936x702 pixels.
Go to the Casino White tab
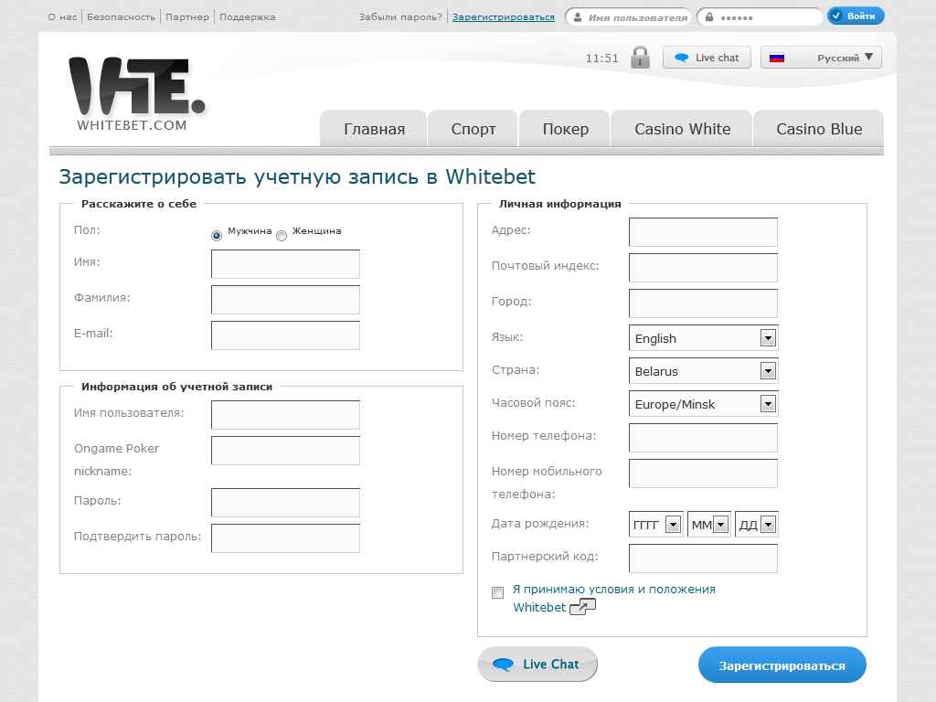pos(682,129)
